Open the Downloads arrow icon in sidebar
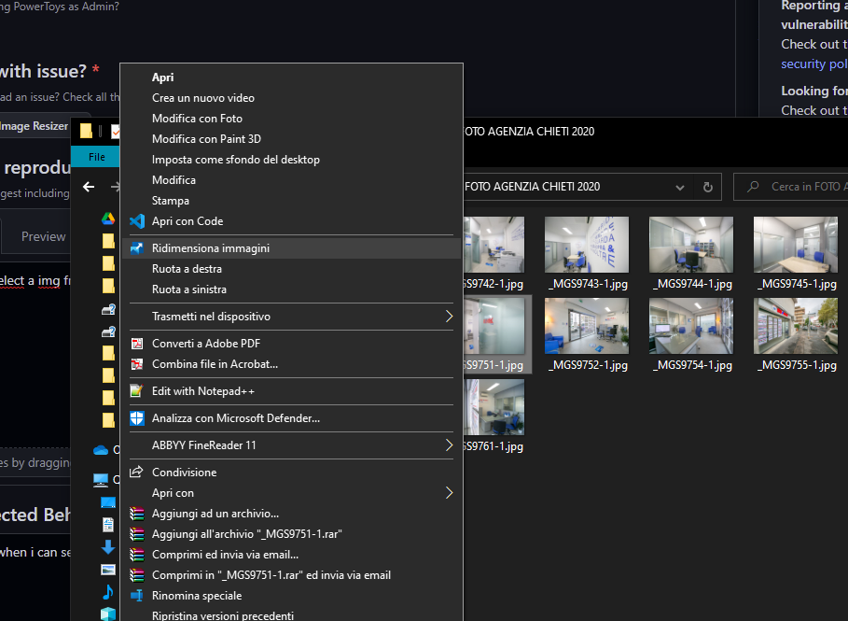The width and height of the screenshot is (848, 621). [108, 547]
